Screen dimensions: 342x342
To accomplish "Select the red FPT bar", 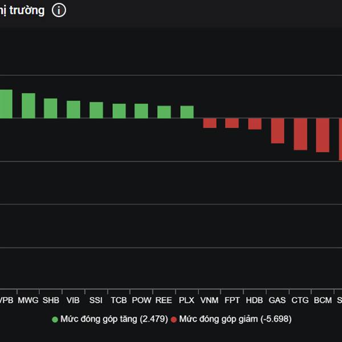I will pos(232,123).
